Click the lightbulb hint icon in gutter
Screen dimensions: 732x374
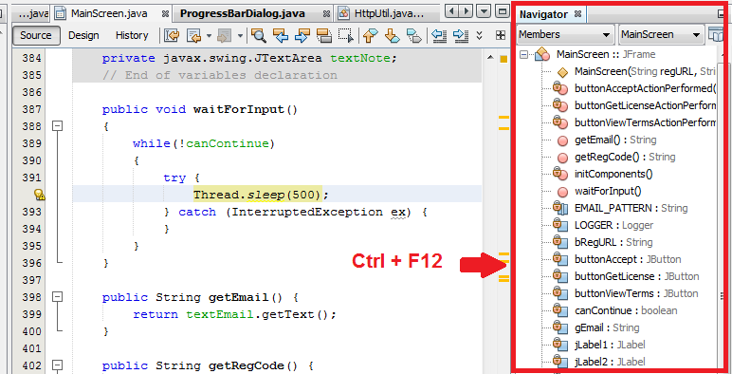tap(39, 195)
